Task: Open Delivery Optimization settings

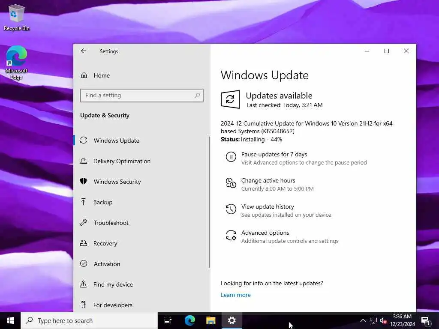Action: pyautogui.click(x=141, y=161)
